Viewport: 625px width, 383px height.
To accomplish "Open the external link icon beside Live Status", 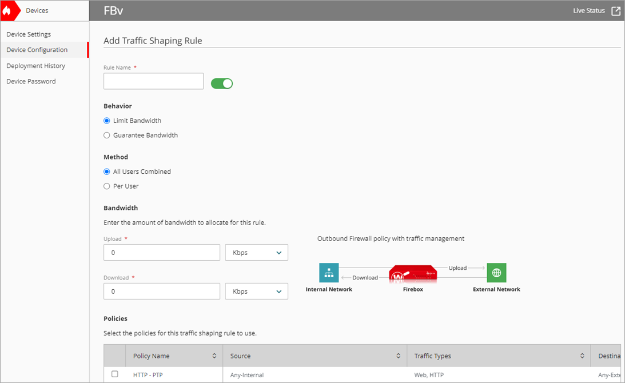I will coord(616,10).
